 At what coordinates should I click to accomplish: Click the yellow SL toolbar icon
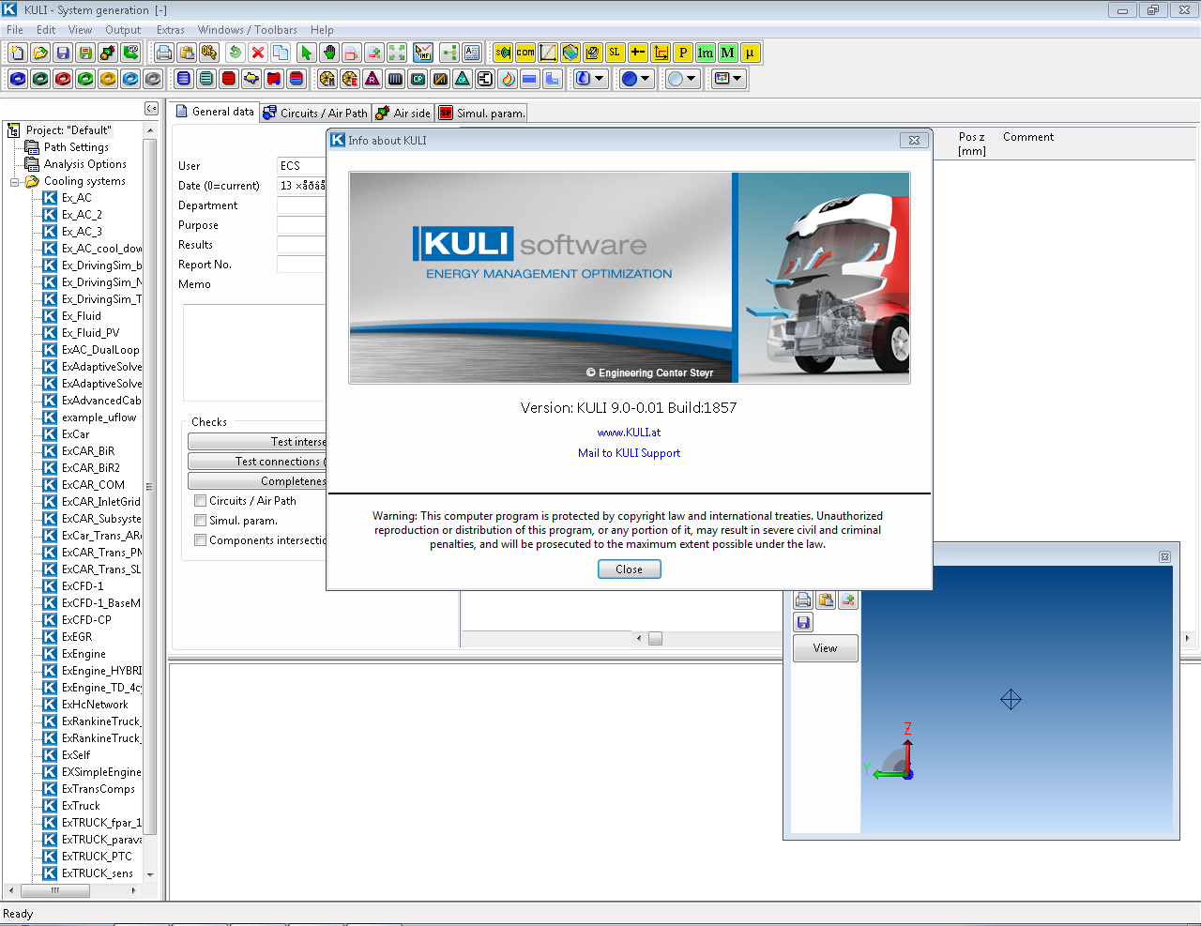tap(616, 53)
